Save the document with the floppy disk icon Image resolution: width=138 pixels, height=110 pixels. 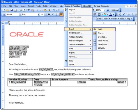click(12, 10)
